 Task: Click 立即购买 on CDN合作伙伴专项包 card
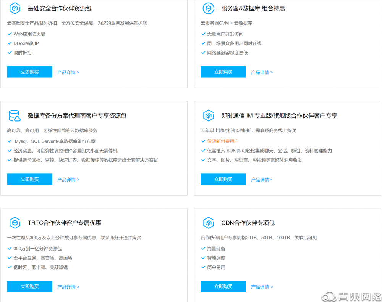click(223, 286)
